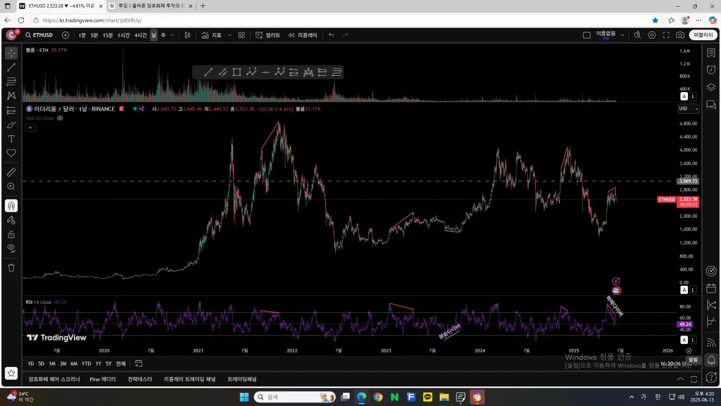The height and width of the screenshot is (406, 721).
Task: Switch to the Pine 에디터 tab
Action: pos(103,380)
